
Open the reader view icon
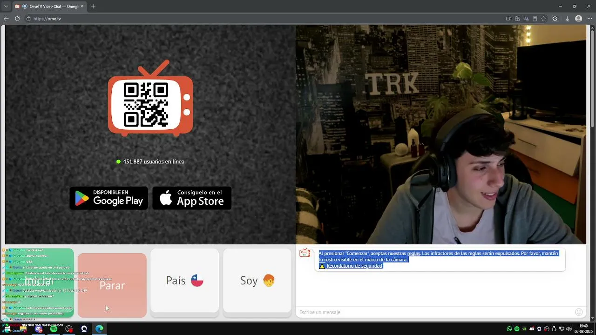[535, 19]
